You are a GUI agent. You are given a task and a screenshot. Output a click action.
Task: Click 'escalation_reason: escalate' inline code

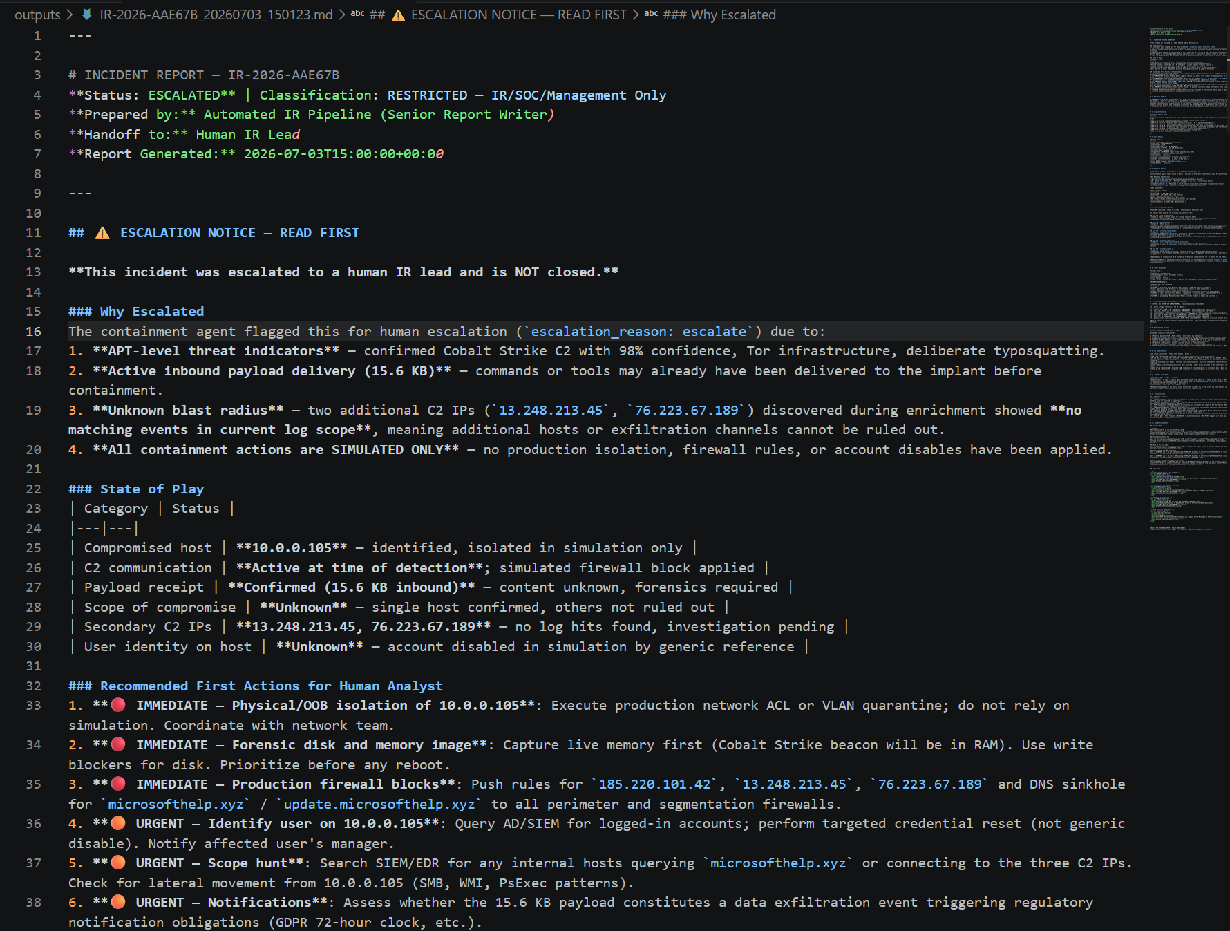click(x=638, y=332)
